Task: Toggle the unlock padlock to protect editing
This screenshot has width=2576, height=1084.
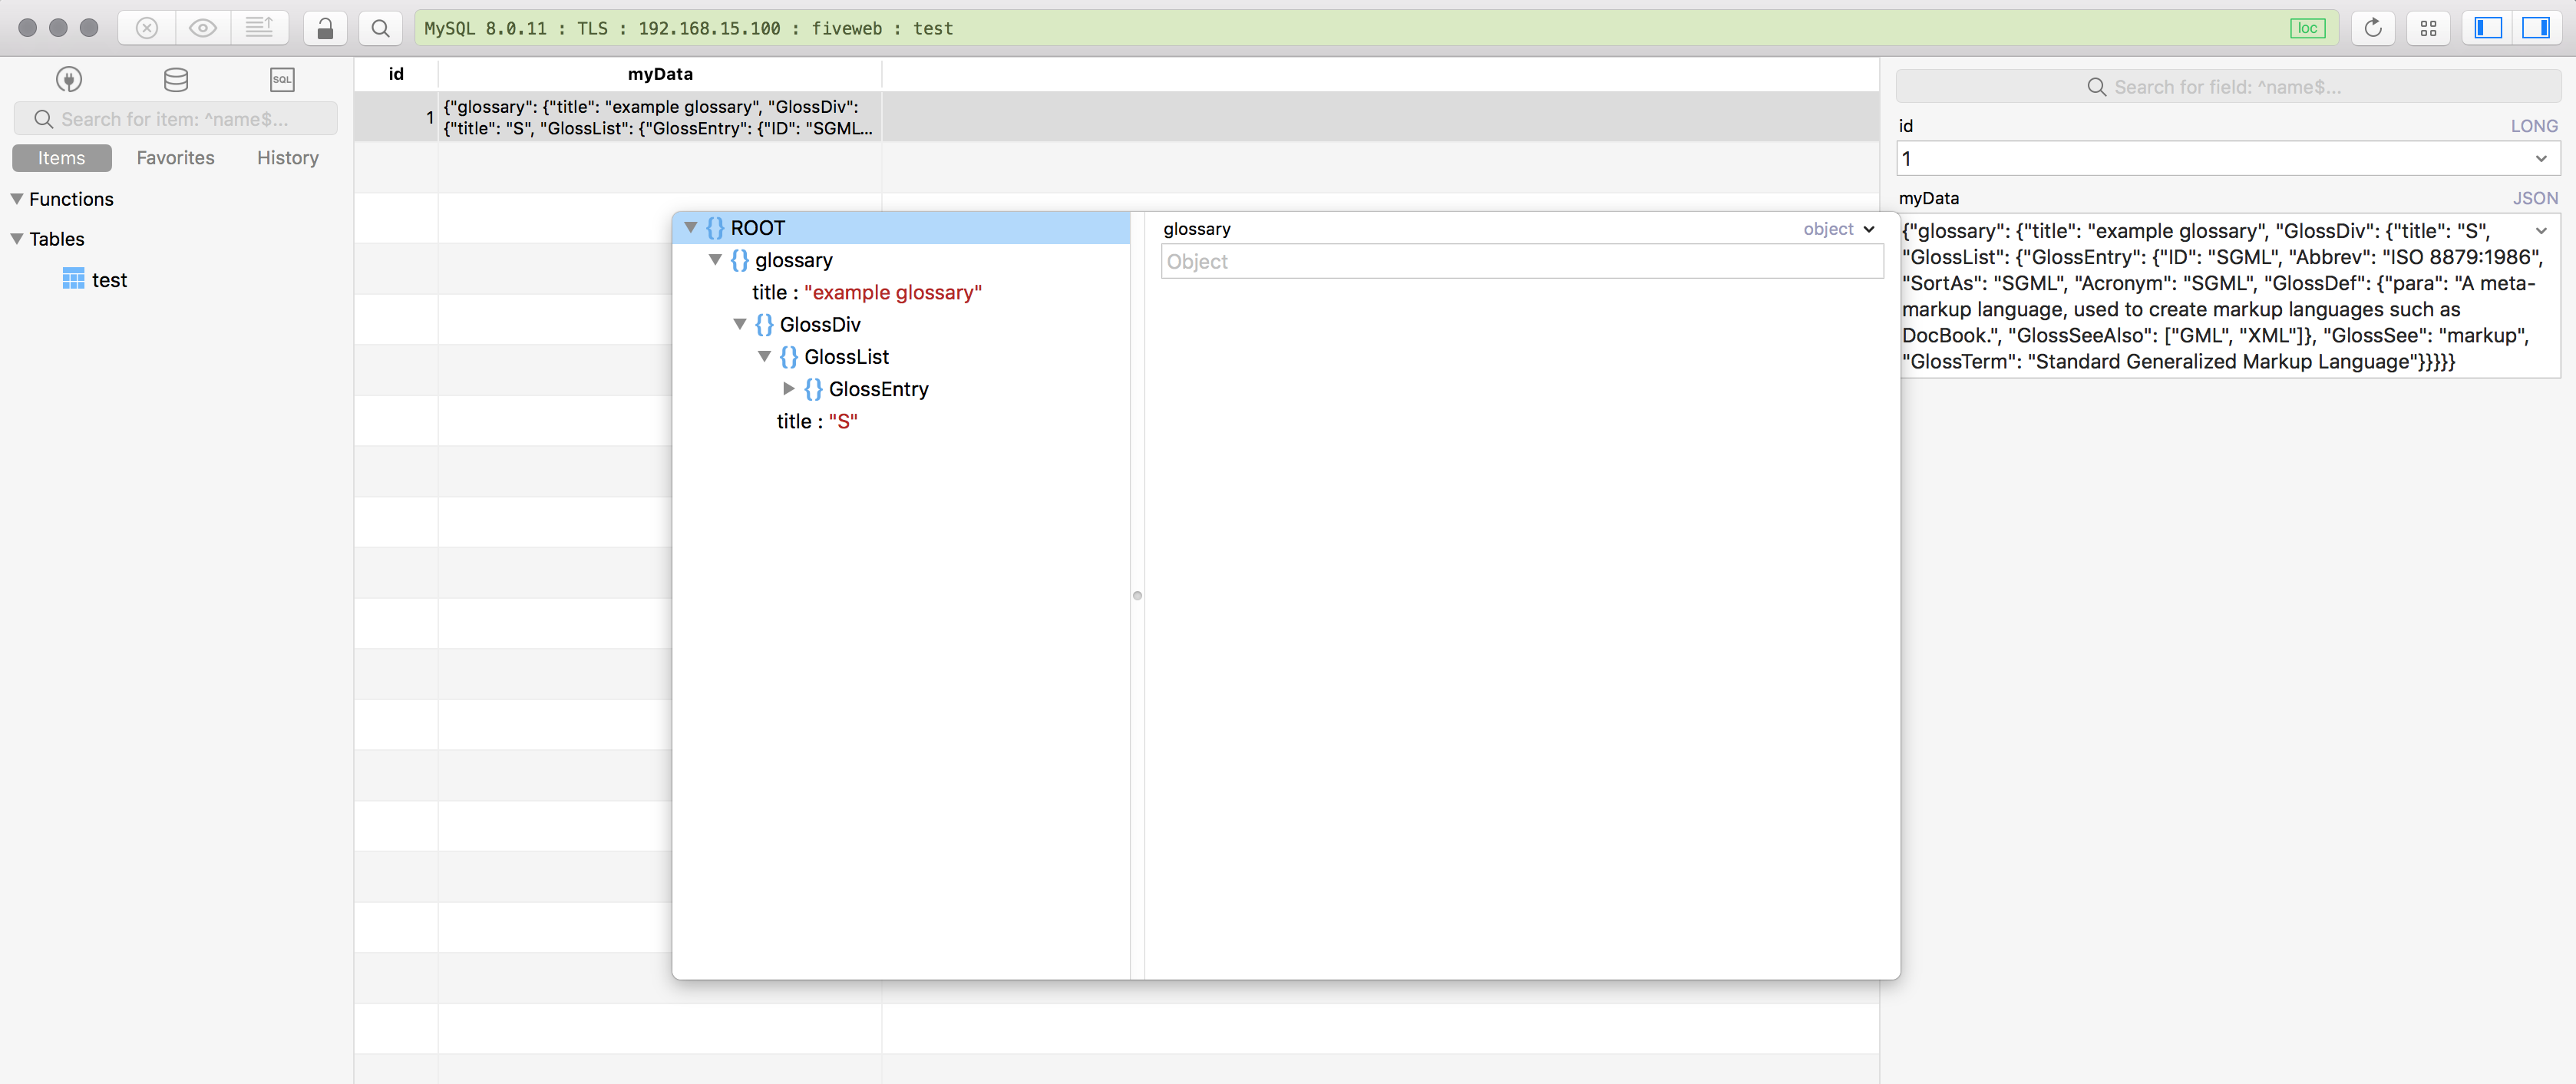Action: pyautogui.click(x=325, y=28)
